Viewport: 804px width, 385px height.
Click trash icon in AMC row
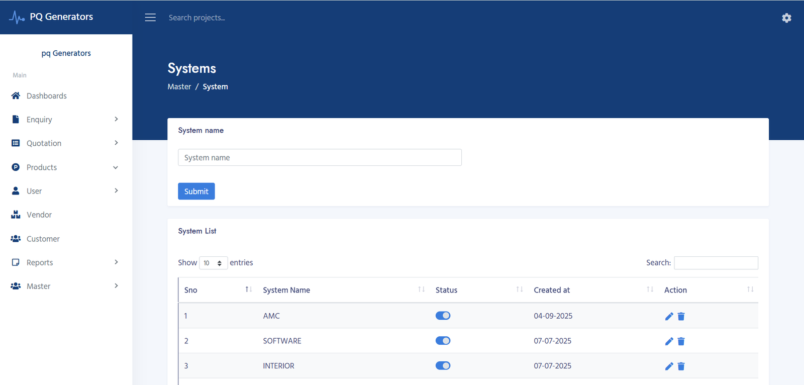pyautogui.click(x=681, y=316)
